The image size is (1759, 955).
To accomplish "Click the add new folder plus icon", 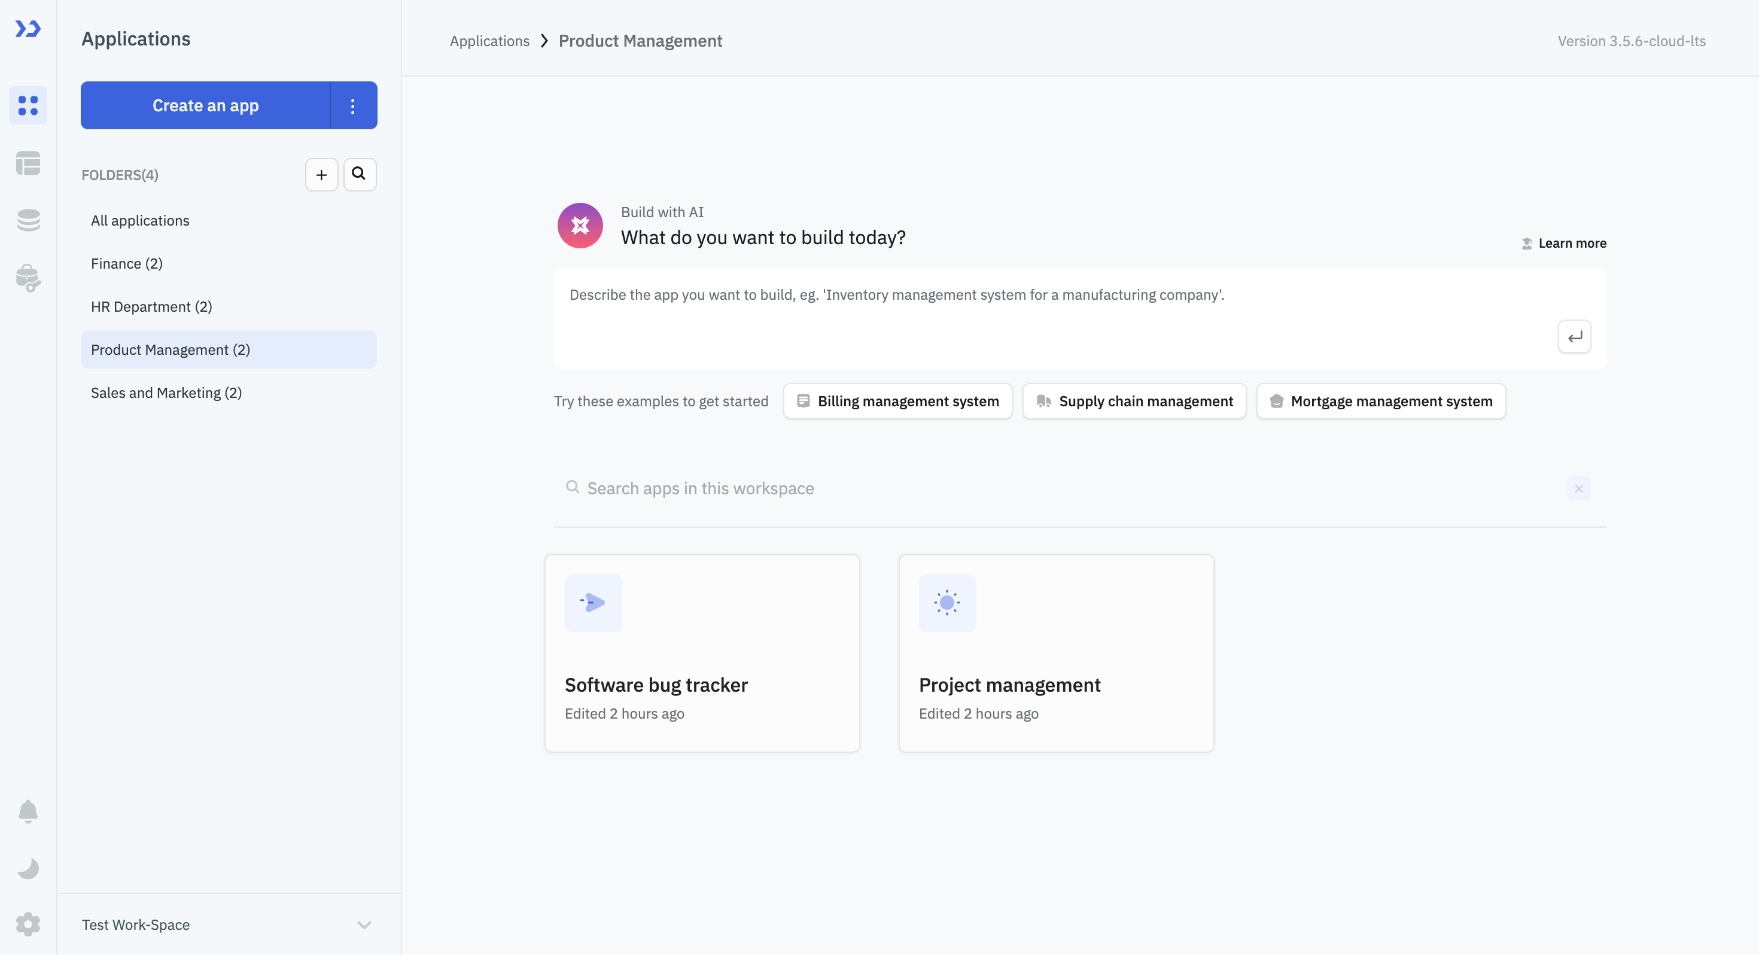I will point(322,175).
